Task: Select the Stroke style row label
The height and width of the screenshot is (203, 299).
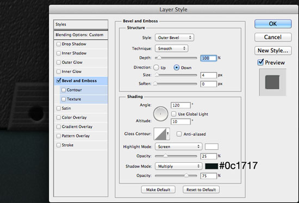Action: click(x=67, y=145)
